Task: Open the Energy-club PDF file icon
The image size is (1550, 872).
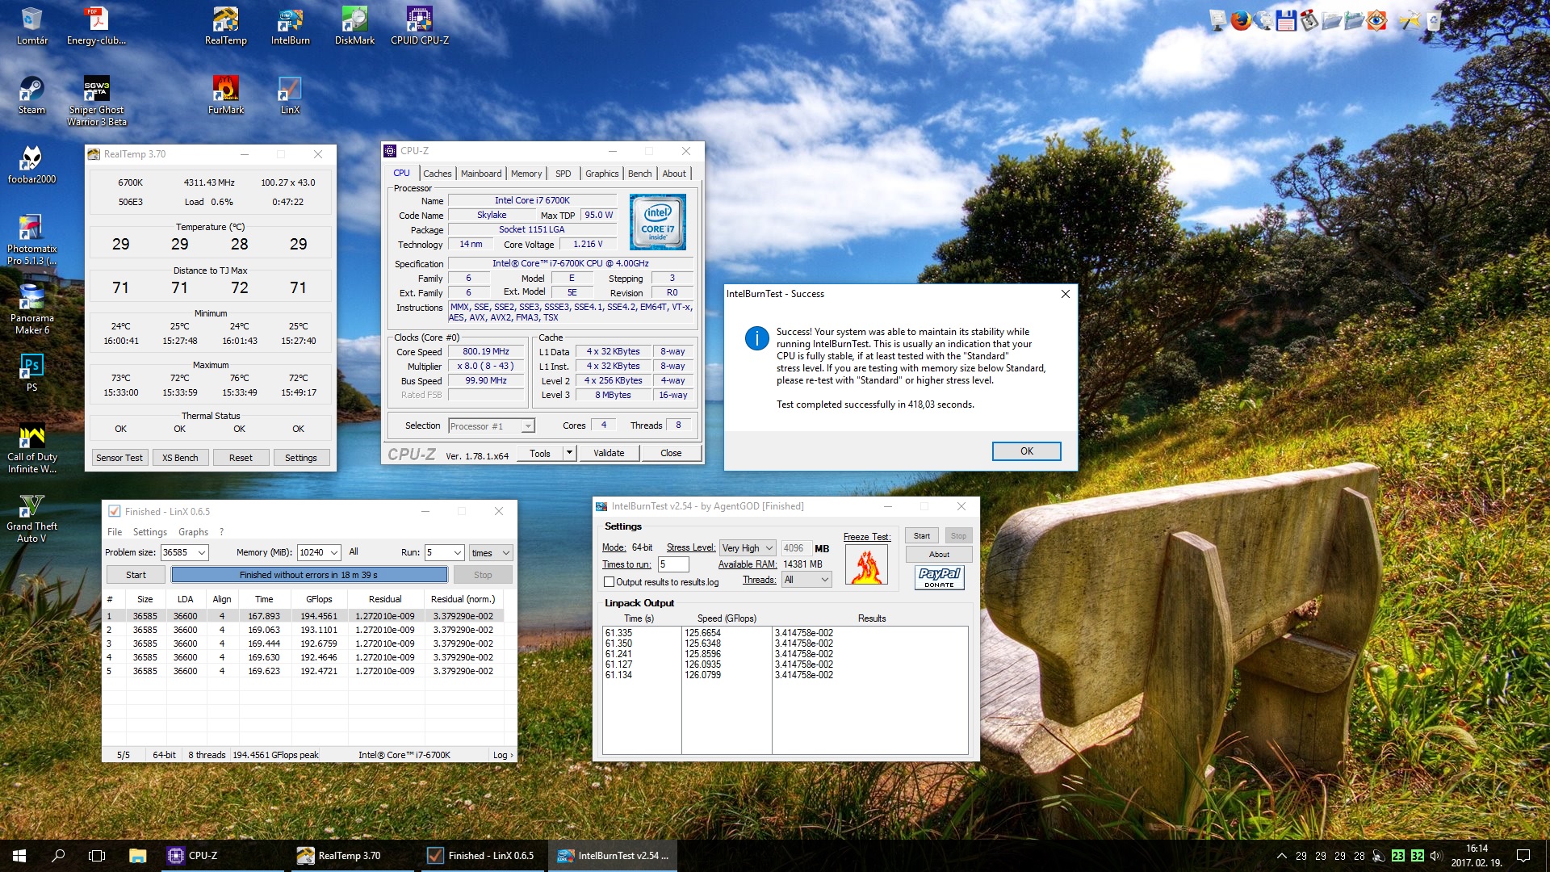Action: [x=96, y=26]
